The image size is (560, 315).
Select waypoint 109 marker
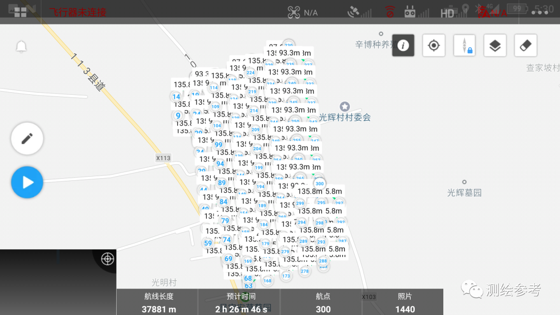[x=215, y=106]
